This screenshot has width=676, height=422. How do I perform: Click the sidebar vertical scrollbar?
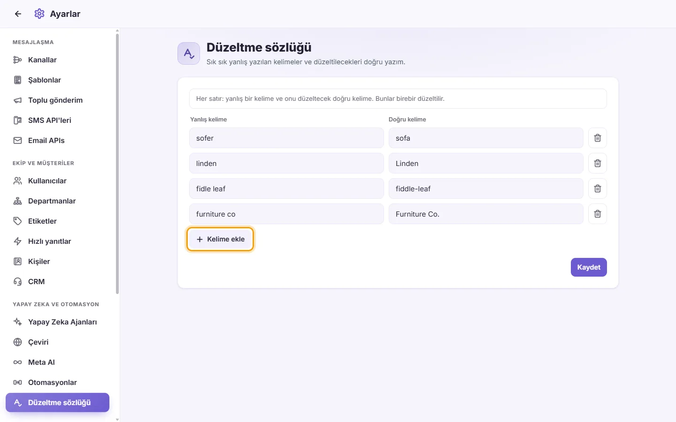click(x=117, y=163)
